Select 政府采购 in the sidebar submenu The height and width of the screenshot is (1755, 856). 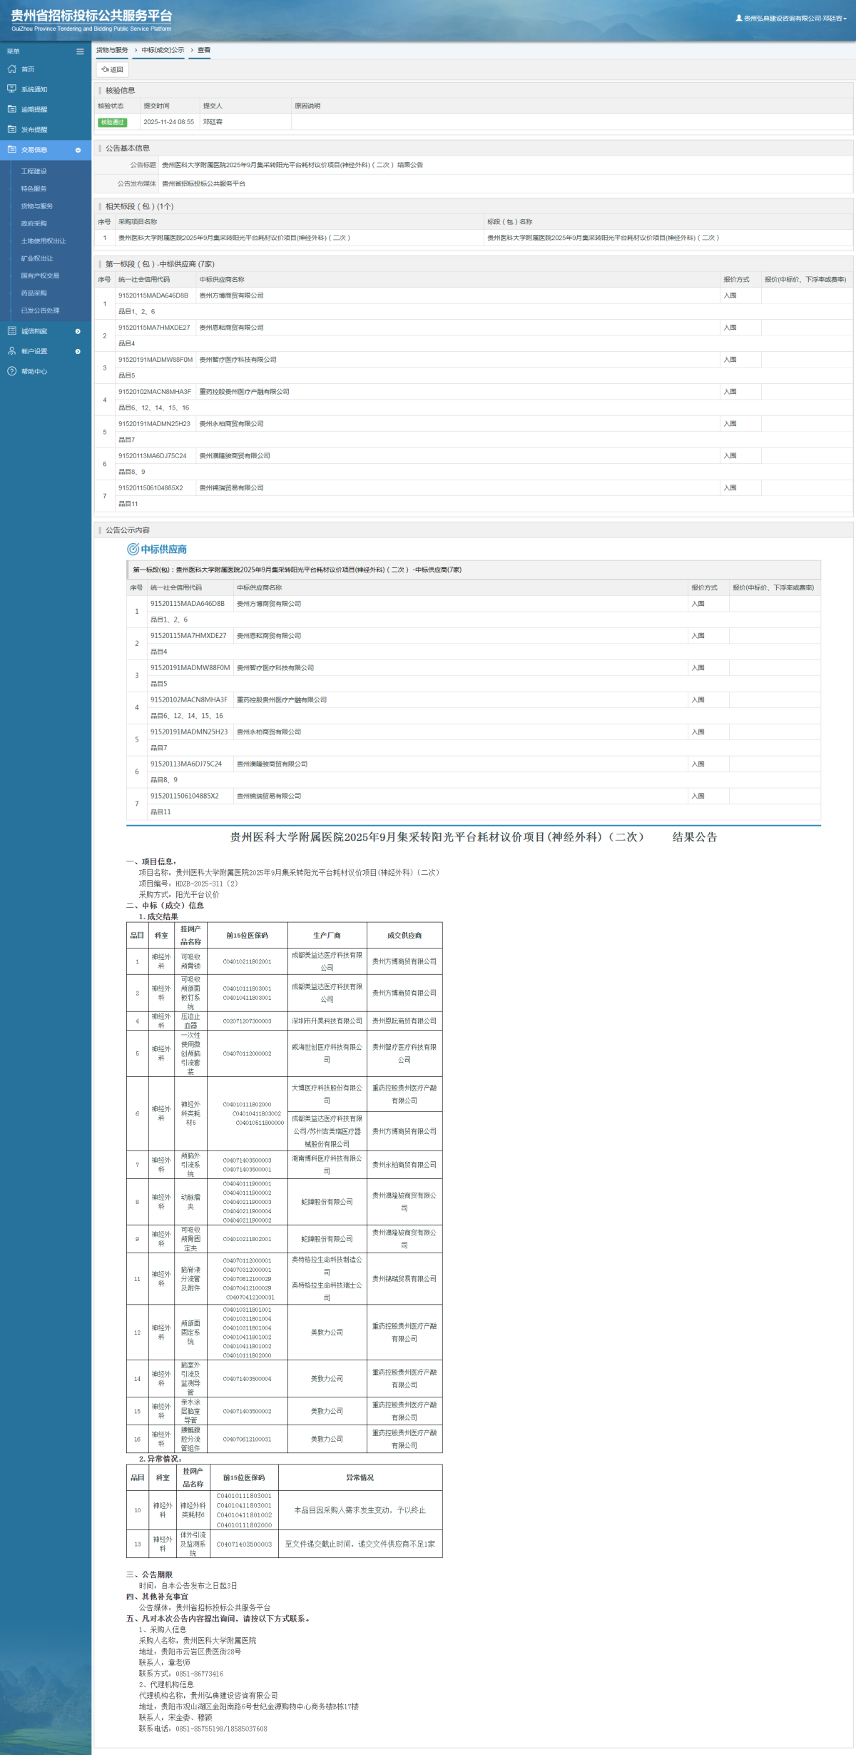(x=34, y=223)
